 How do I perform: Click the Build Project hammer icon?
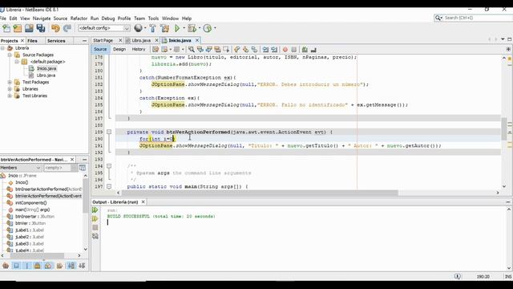pyautogui.click(x=152, y=29)
